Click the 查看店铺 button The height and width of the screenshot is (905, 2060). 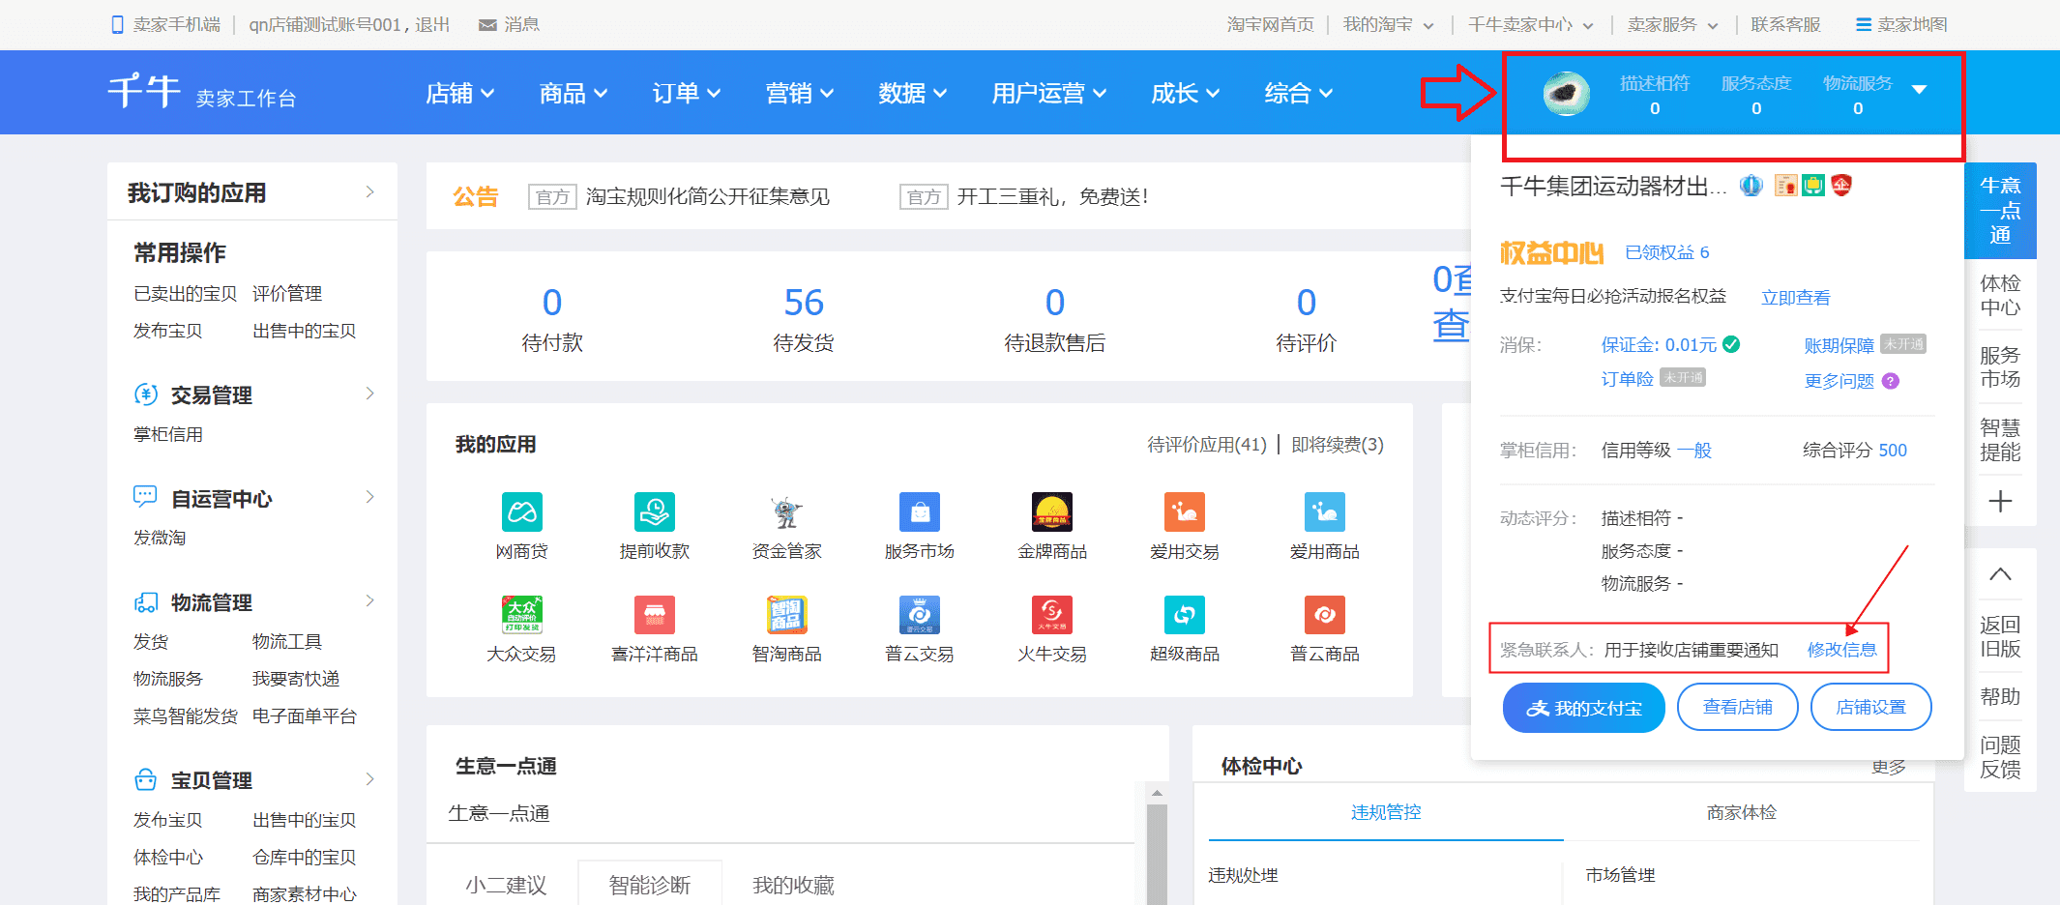[x=1738, y=707]
